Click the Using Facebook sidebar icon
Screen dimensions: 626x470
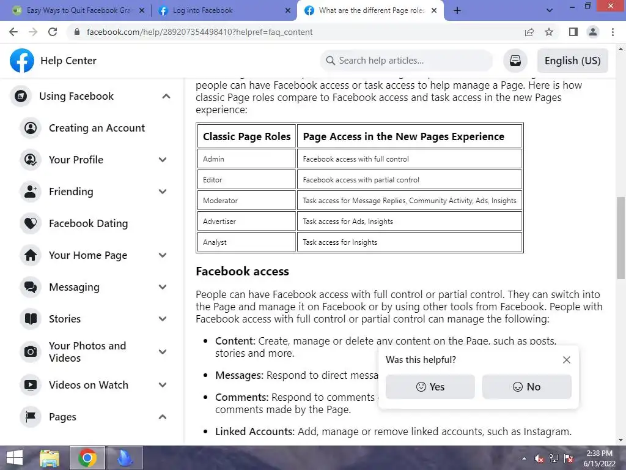click(x=21, y=96)
